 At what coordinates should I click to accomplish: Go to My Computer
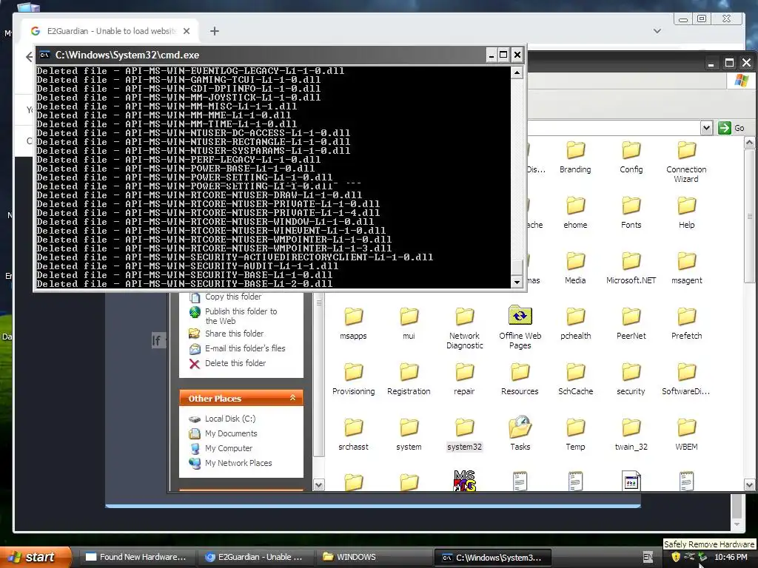pos(228,448)
